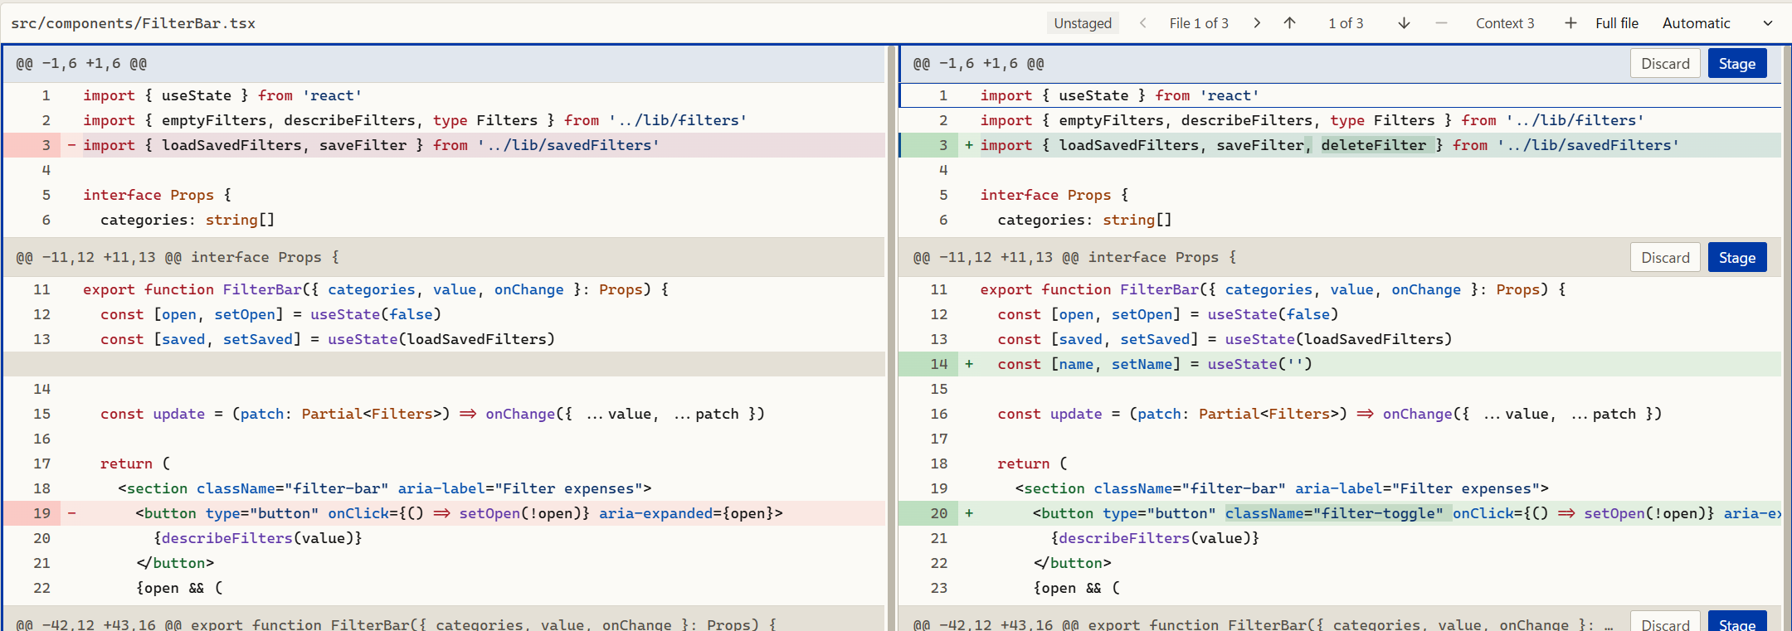The image size is (1792, 631).
Task: Click the highlighted deleteFilter token in the added import
Action: [1374, 145]
